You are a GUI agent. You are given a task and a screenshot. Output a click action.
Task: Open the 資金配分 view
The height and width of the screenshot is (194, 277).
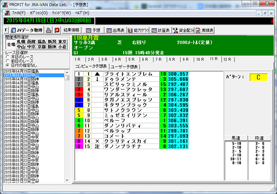pyautogui.click(x=183, y=30)
